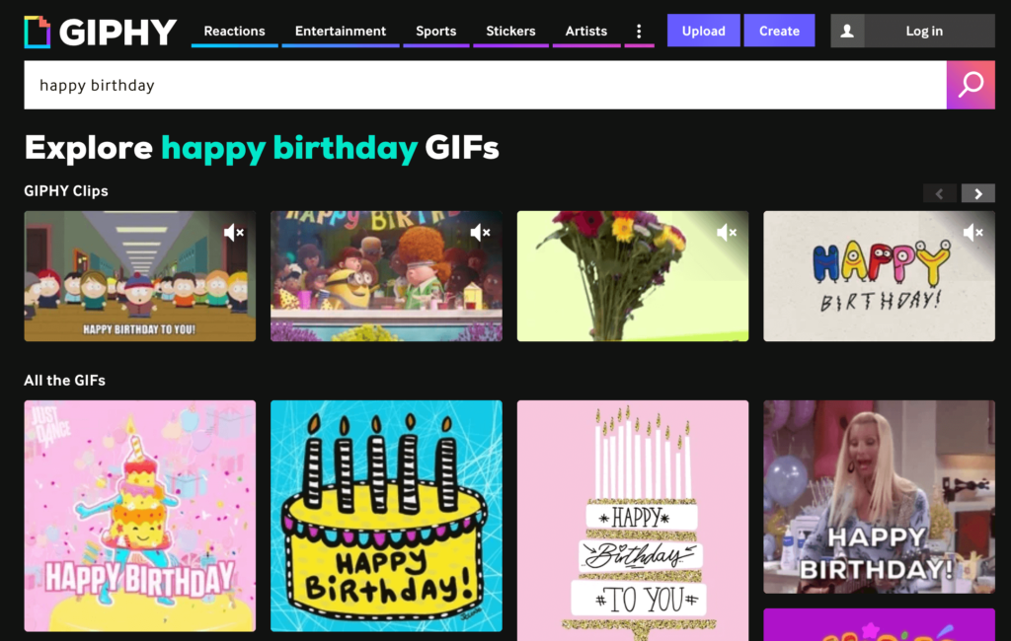
Task: Open the Artists menu
Action: click(586, 31)
